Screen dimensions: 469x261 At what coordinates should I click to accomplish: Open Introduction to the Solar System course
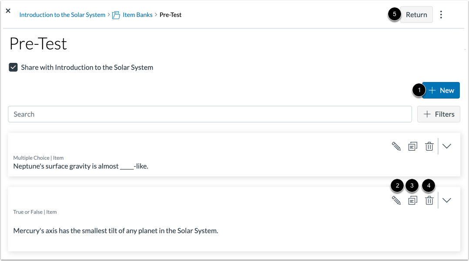(x=62, y=14)
